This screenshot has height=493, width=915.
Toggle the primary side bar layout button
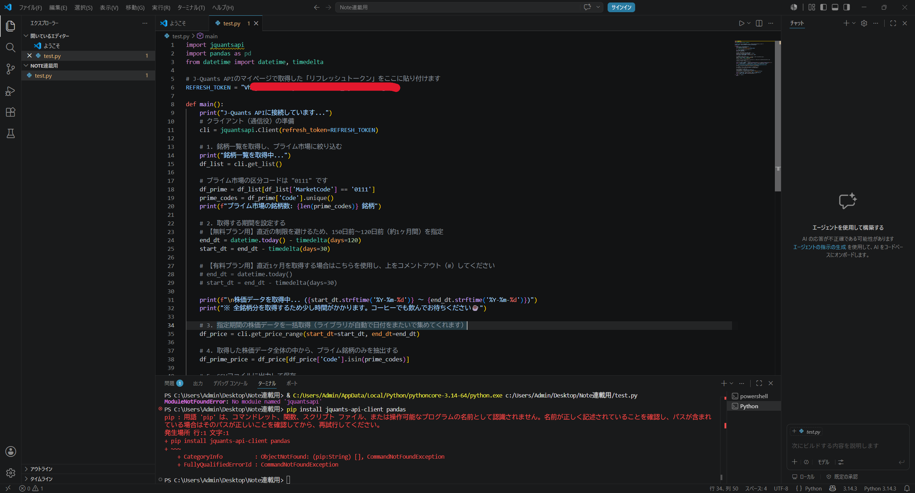[x=823, y=7]
